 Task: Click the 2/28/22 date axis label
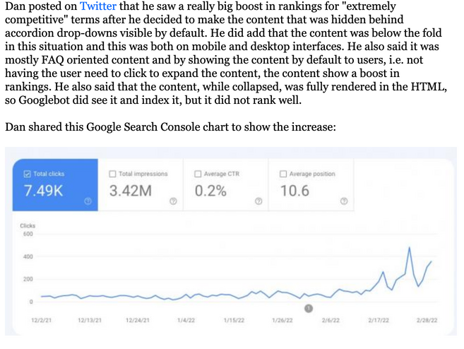(x=427, y=320)
